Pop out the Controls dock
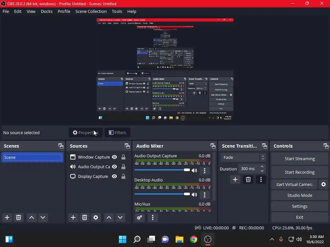This screenshot has height=247, width=330. click(326, 146)
